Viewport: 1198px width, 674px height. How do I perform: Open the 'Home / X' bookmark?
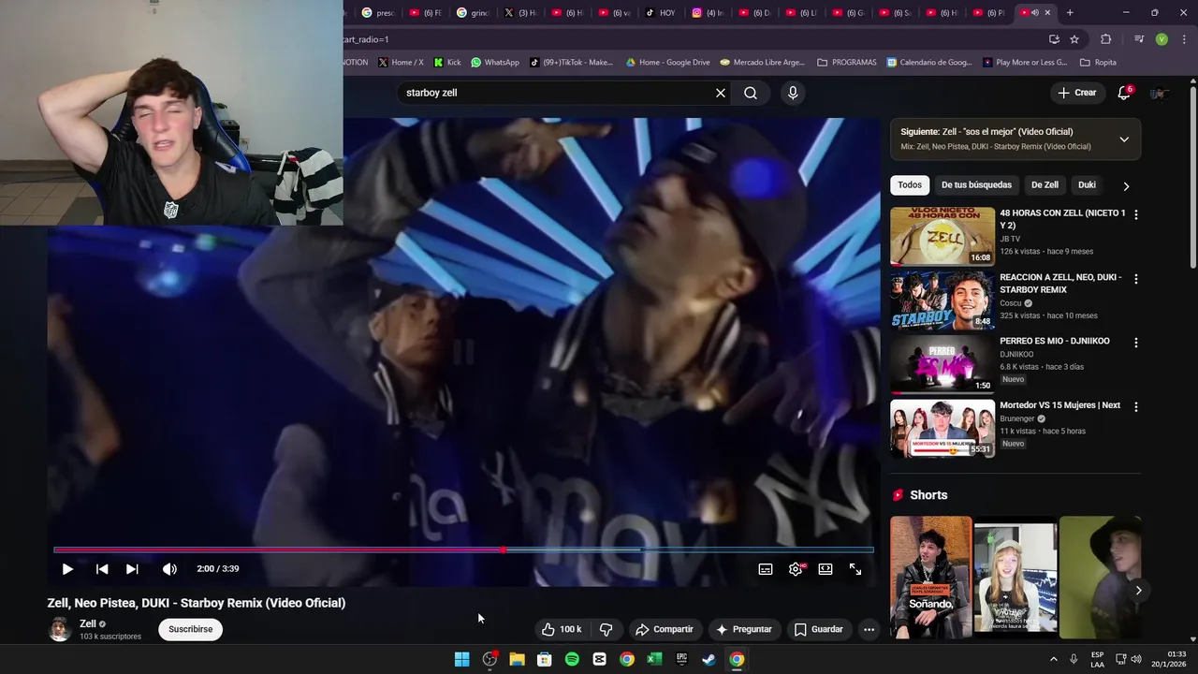[x=401, y=63]
